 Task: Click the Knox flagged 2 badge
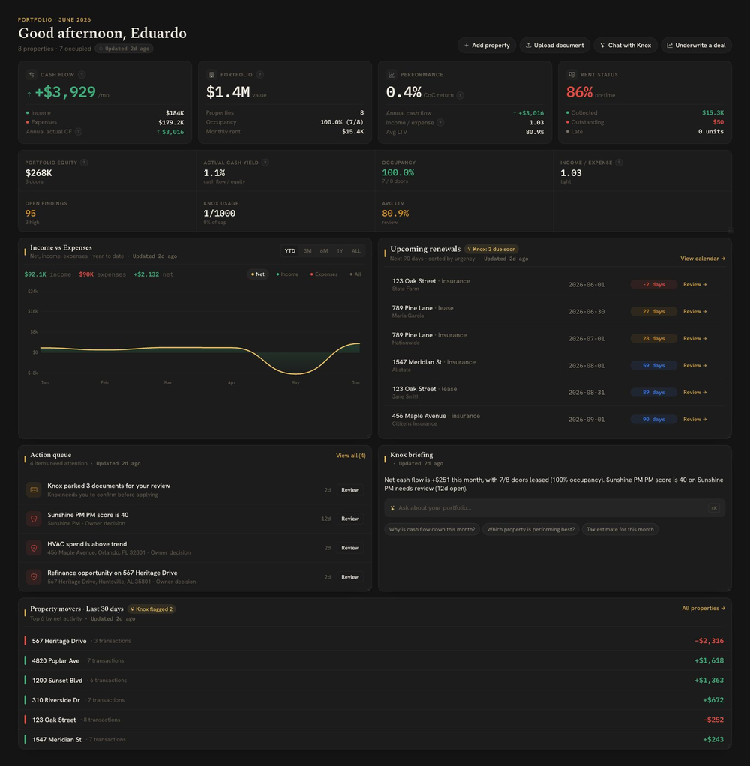[151, 609]
